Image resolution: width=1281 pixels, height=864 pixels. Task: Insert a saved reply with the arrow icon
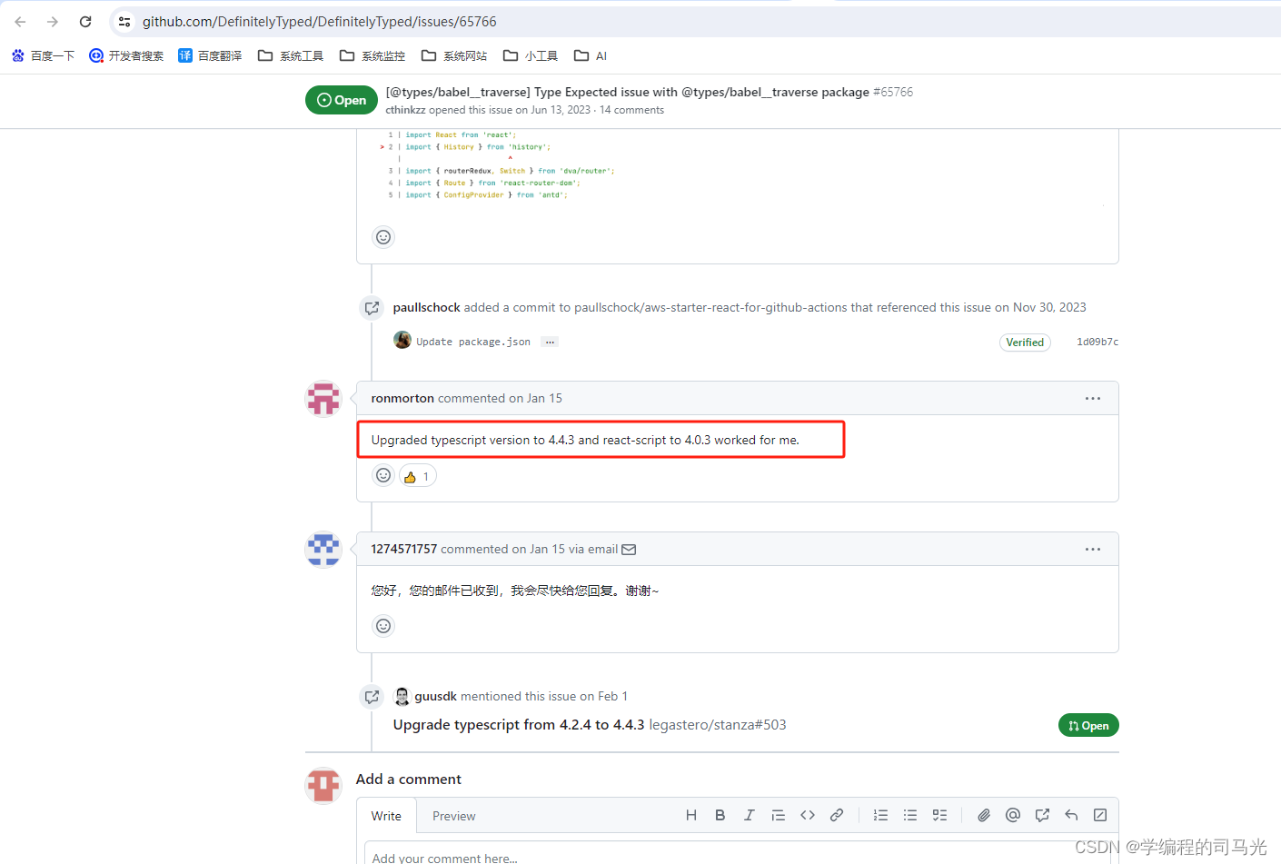coord(1071,816)
